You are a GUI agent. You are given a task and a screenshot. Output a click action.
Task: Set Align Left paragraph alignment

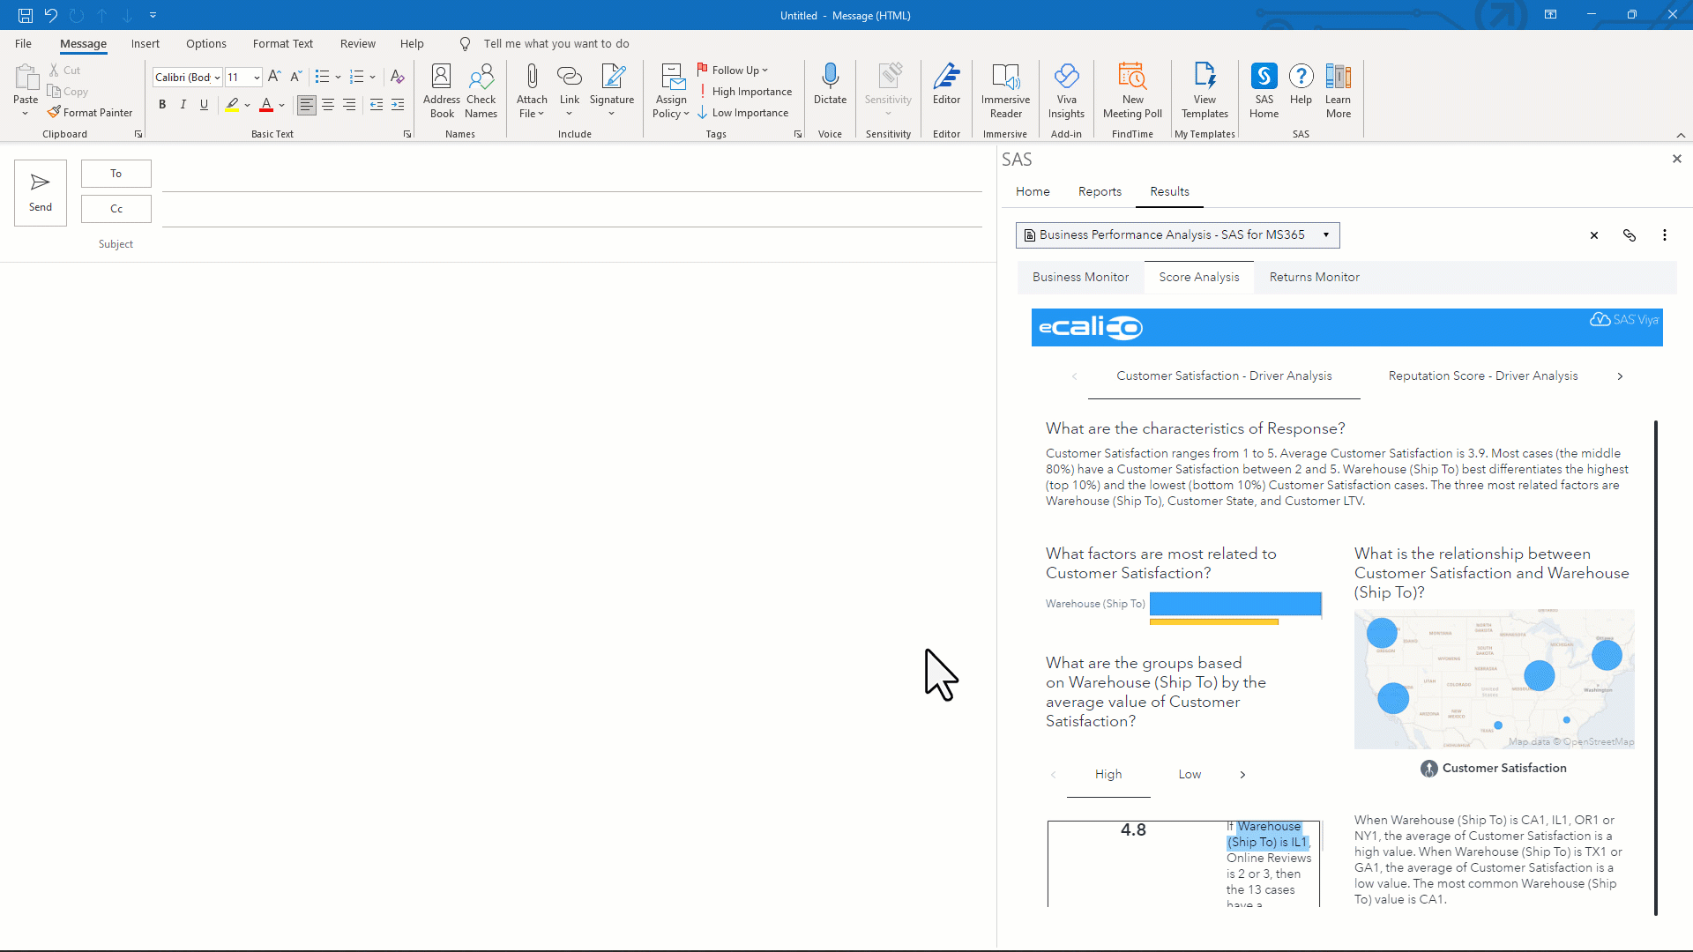pos(306,105)
